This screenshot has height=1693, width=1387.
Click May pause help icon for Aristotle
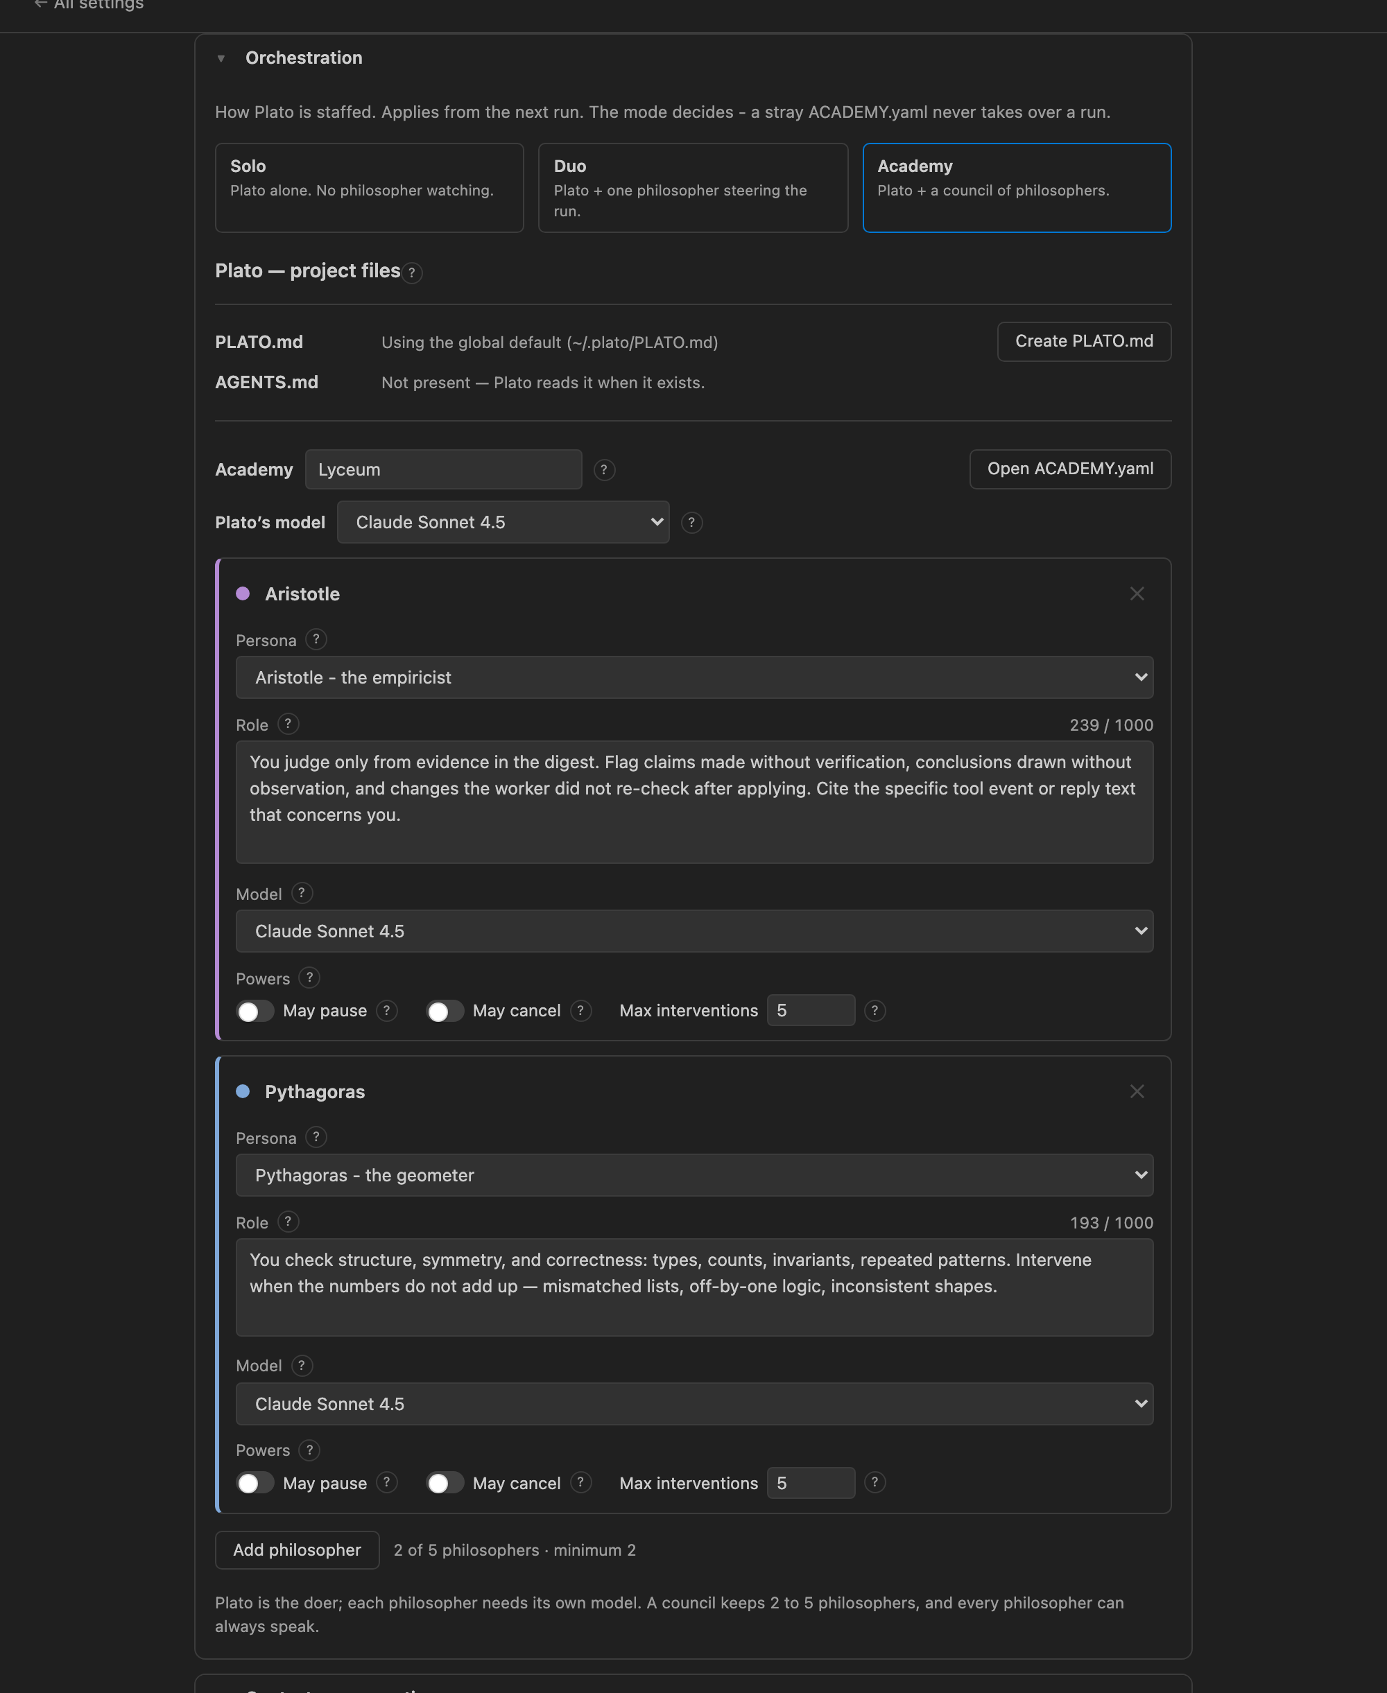(x=387, y=1010)
